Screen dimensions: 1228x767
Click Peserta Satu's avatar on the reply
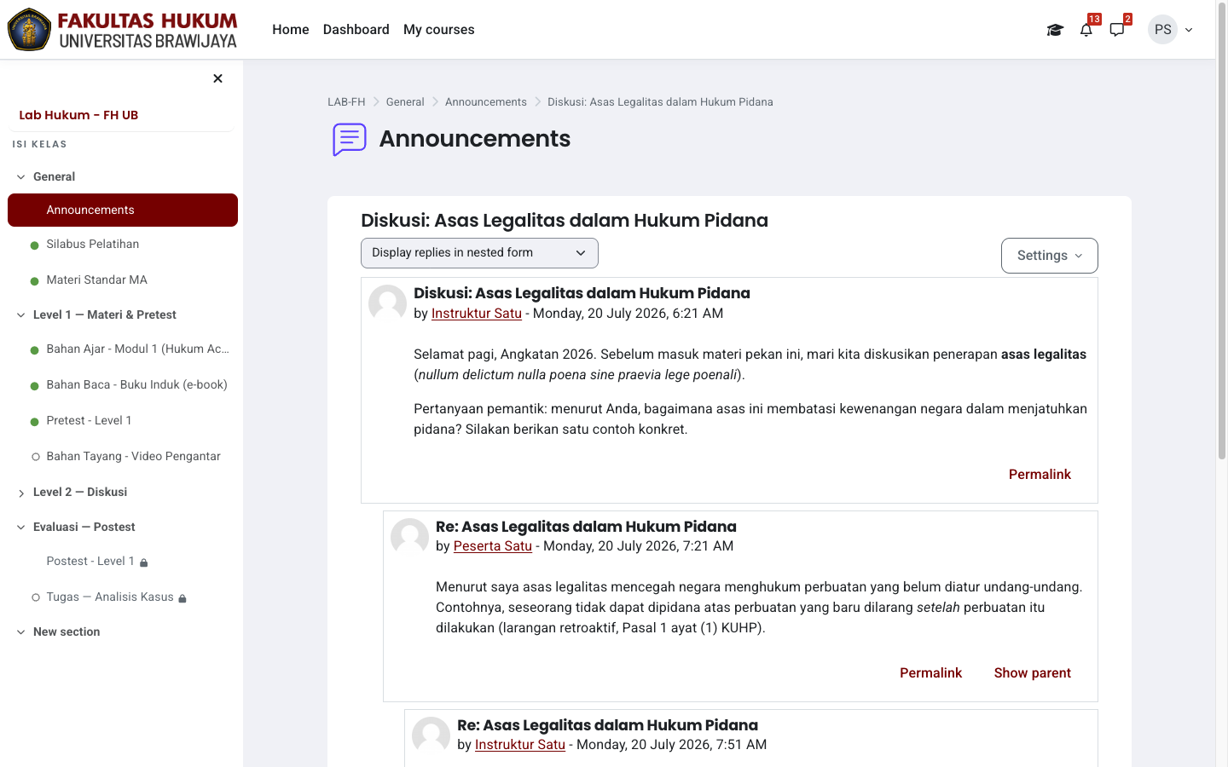point(409,537)
